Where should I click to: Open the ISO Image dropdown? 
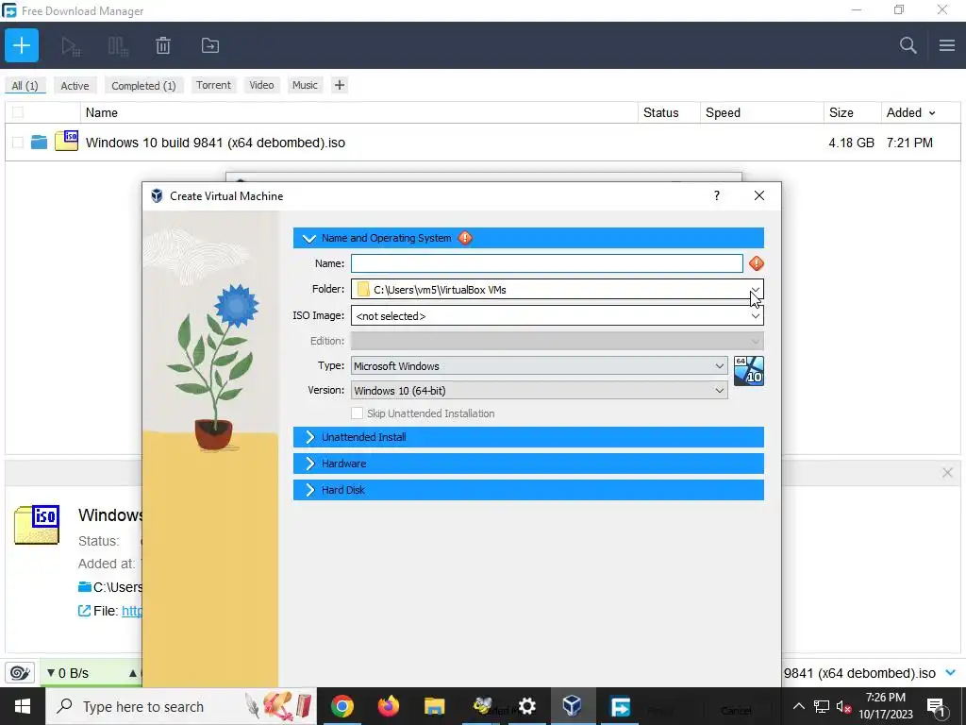(755, 315)
